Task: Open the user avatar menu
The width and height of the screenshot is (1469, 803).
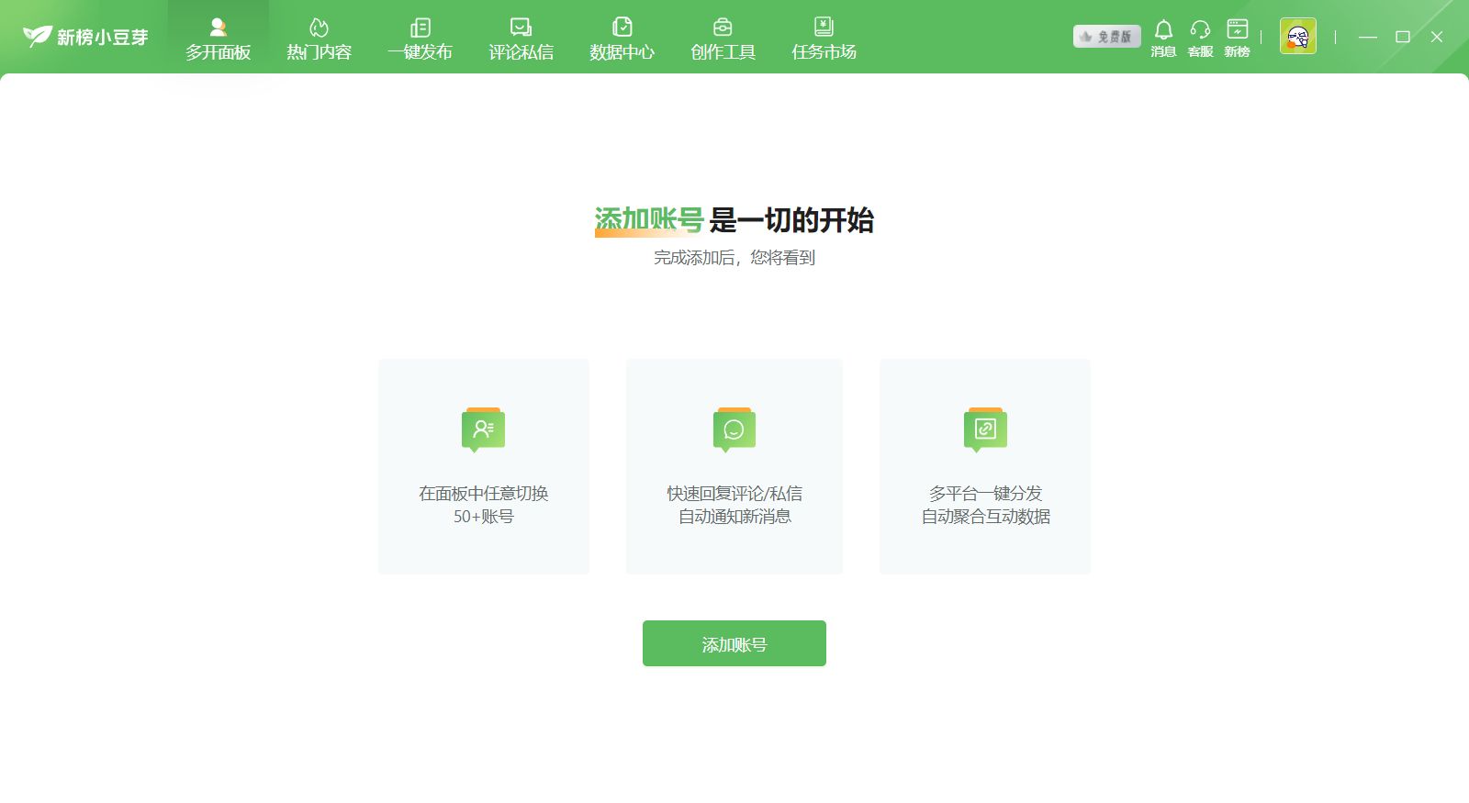Action: [1298, 36]
